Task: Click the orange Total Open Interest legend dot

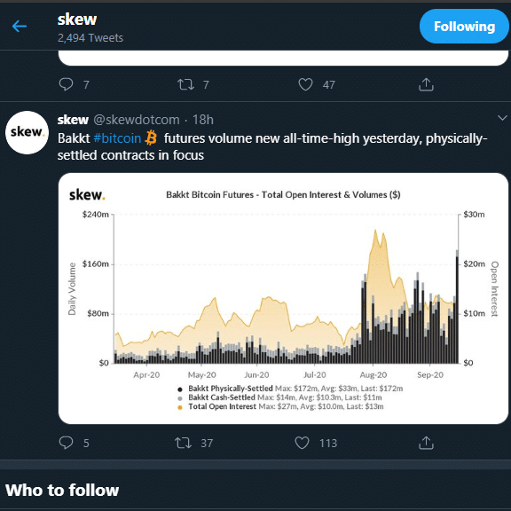Action: point(179,407)
